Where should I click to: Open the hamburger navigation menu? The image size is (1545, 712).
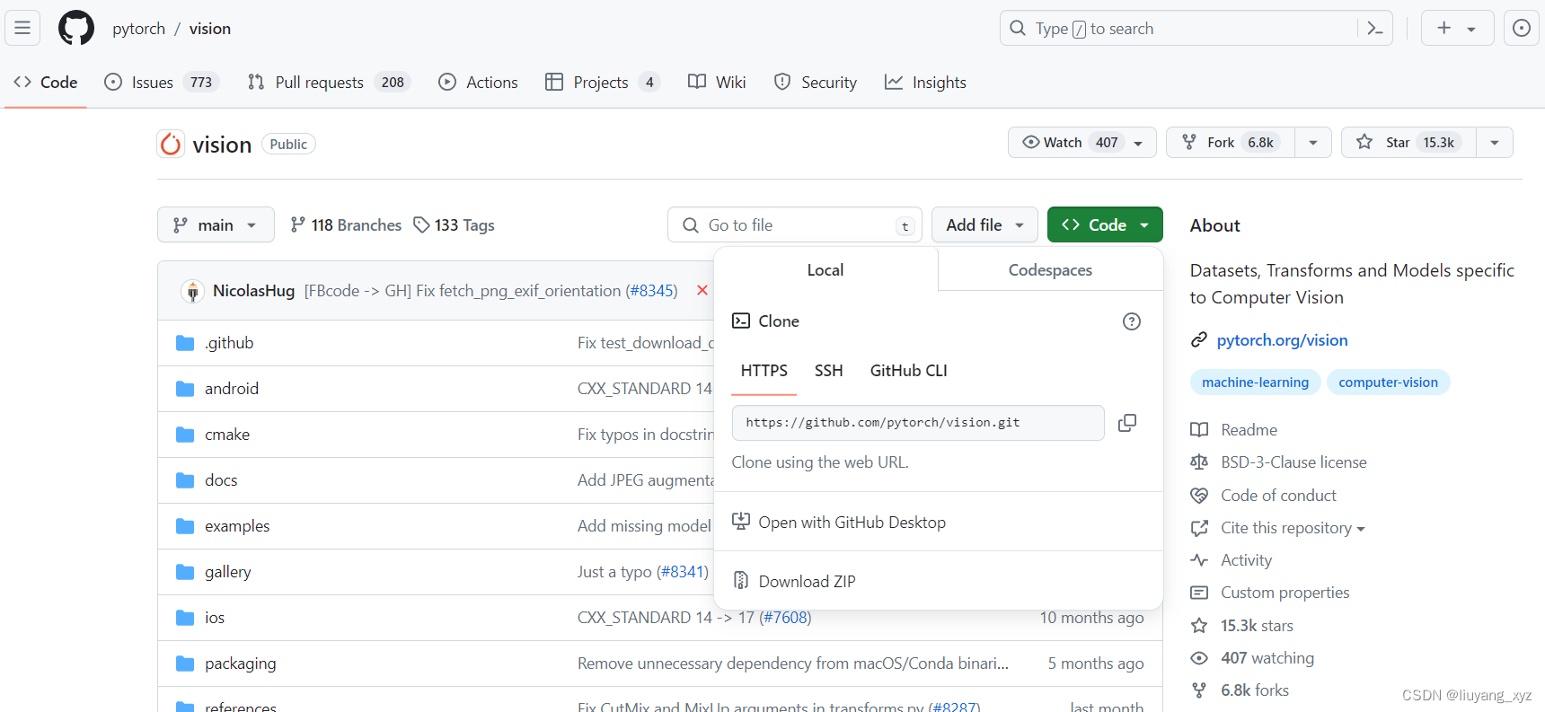point(22,28)
